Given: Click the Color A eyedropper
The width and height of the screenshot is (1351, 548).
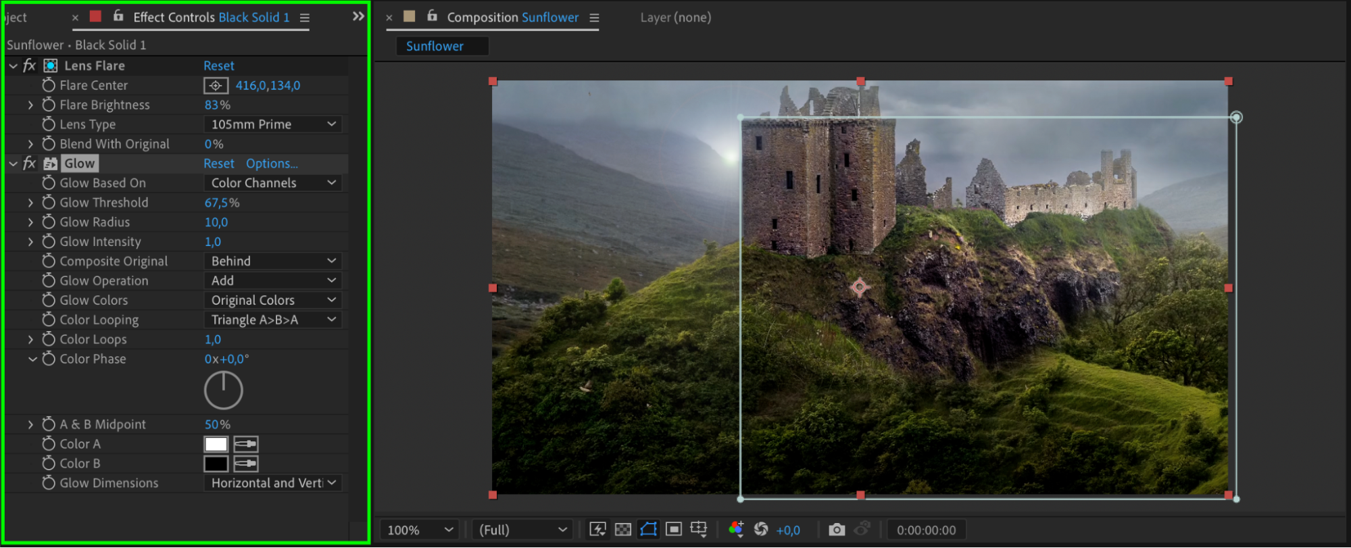Looking at the screenshot, I should pyautogui.click(x=246, y=444).
